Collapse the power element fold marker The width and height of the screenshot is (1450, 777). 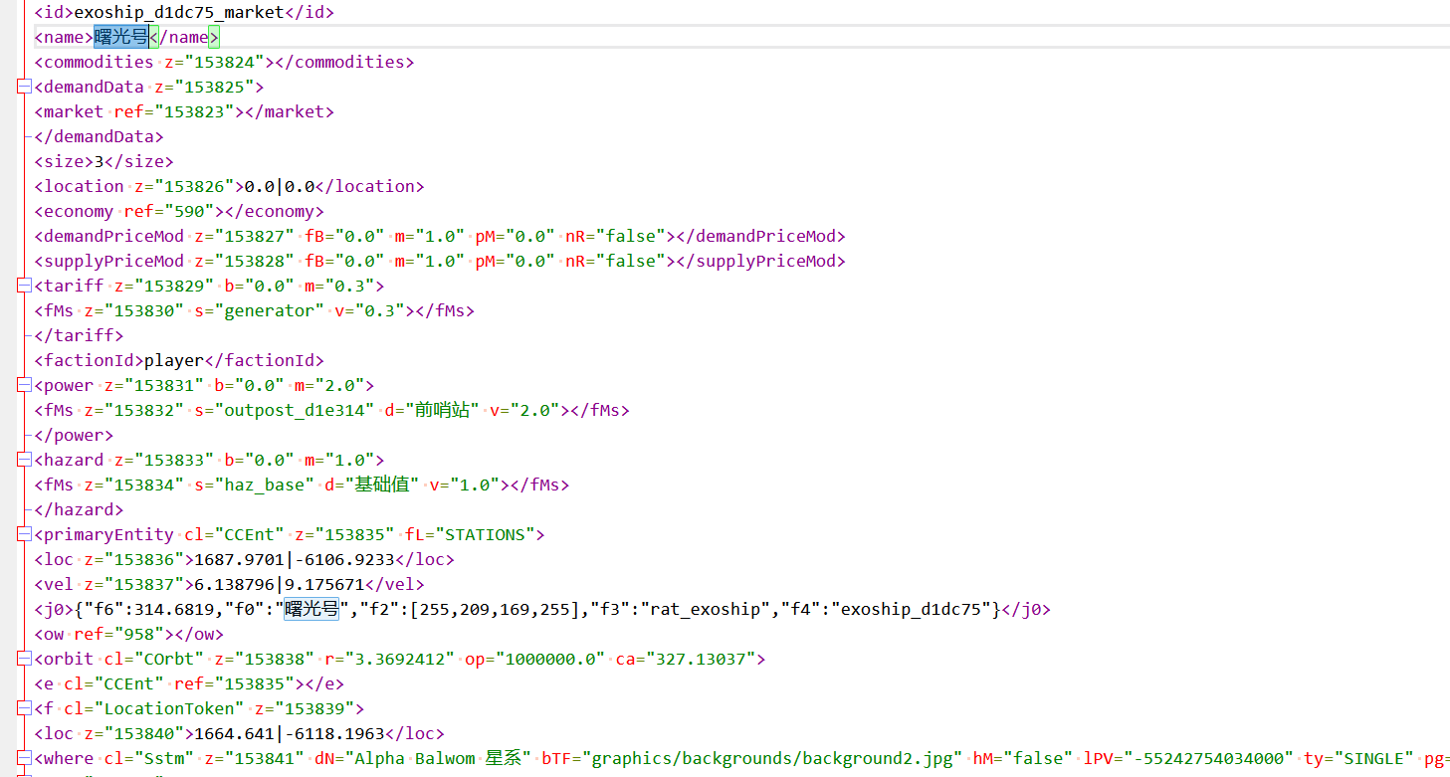click(24, 386)
